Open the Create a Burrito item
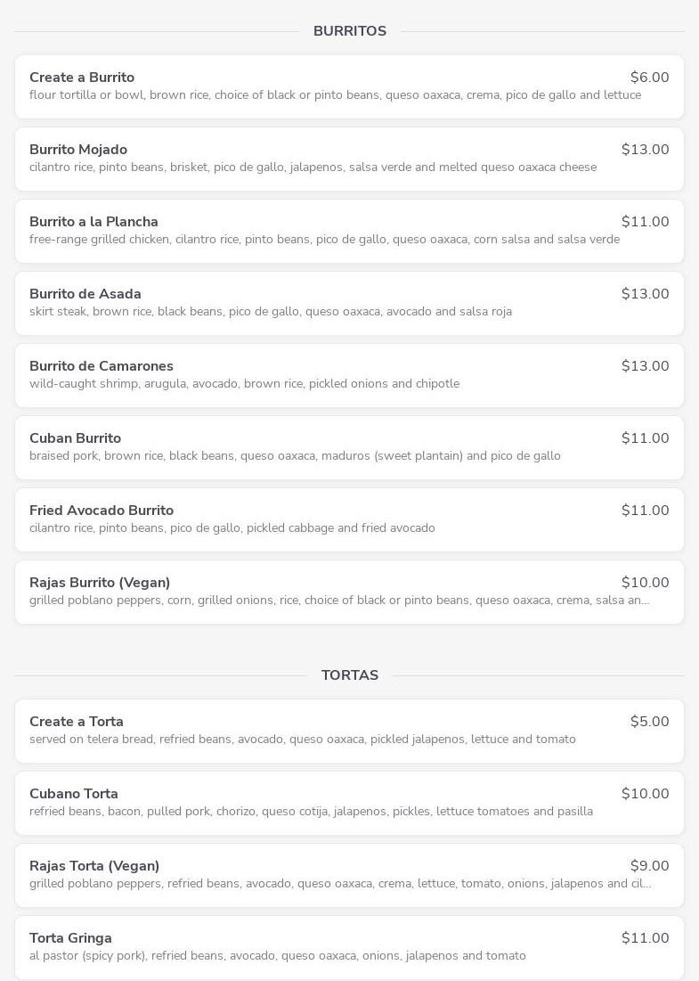 click(x=82, y=78)
